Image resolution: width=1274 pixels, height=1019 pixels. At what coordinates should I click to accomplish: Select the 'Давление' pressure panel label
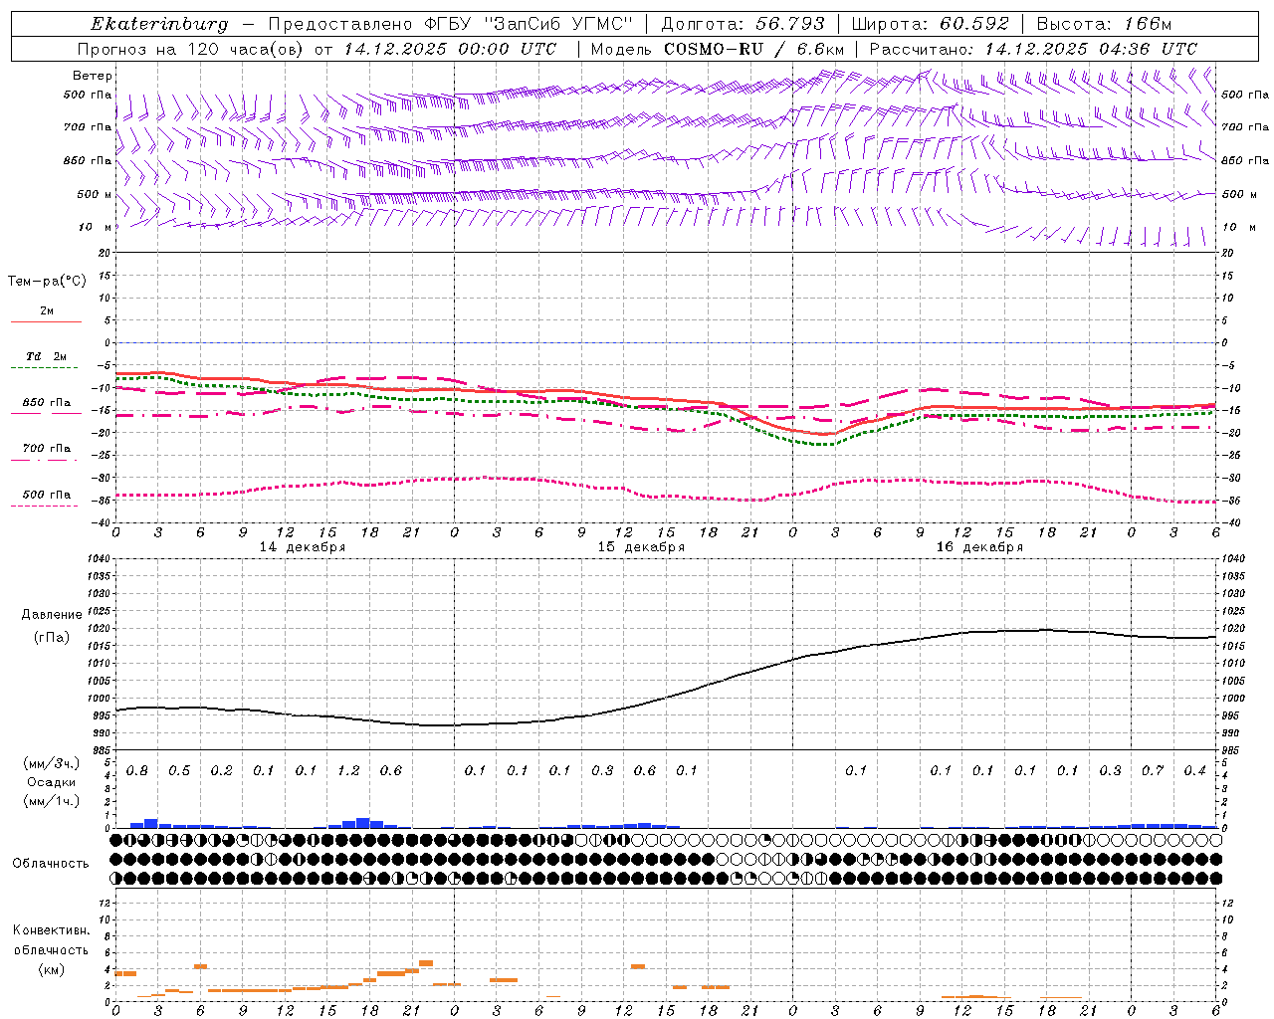click(x=52, y=615)
